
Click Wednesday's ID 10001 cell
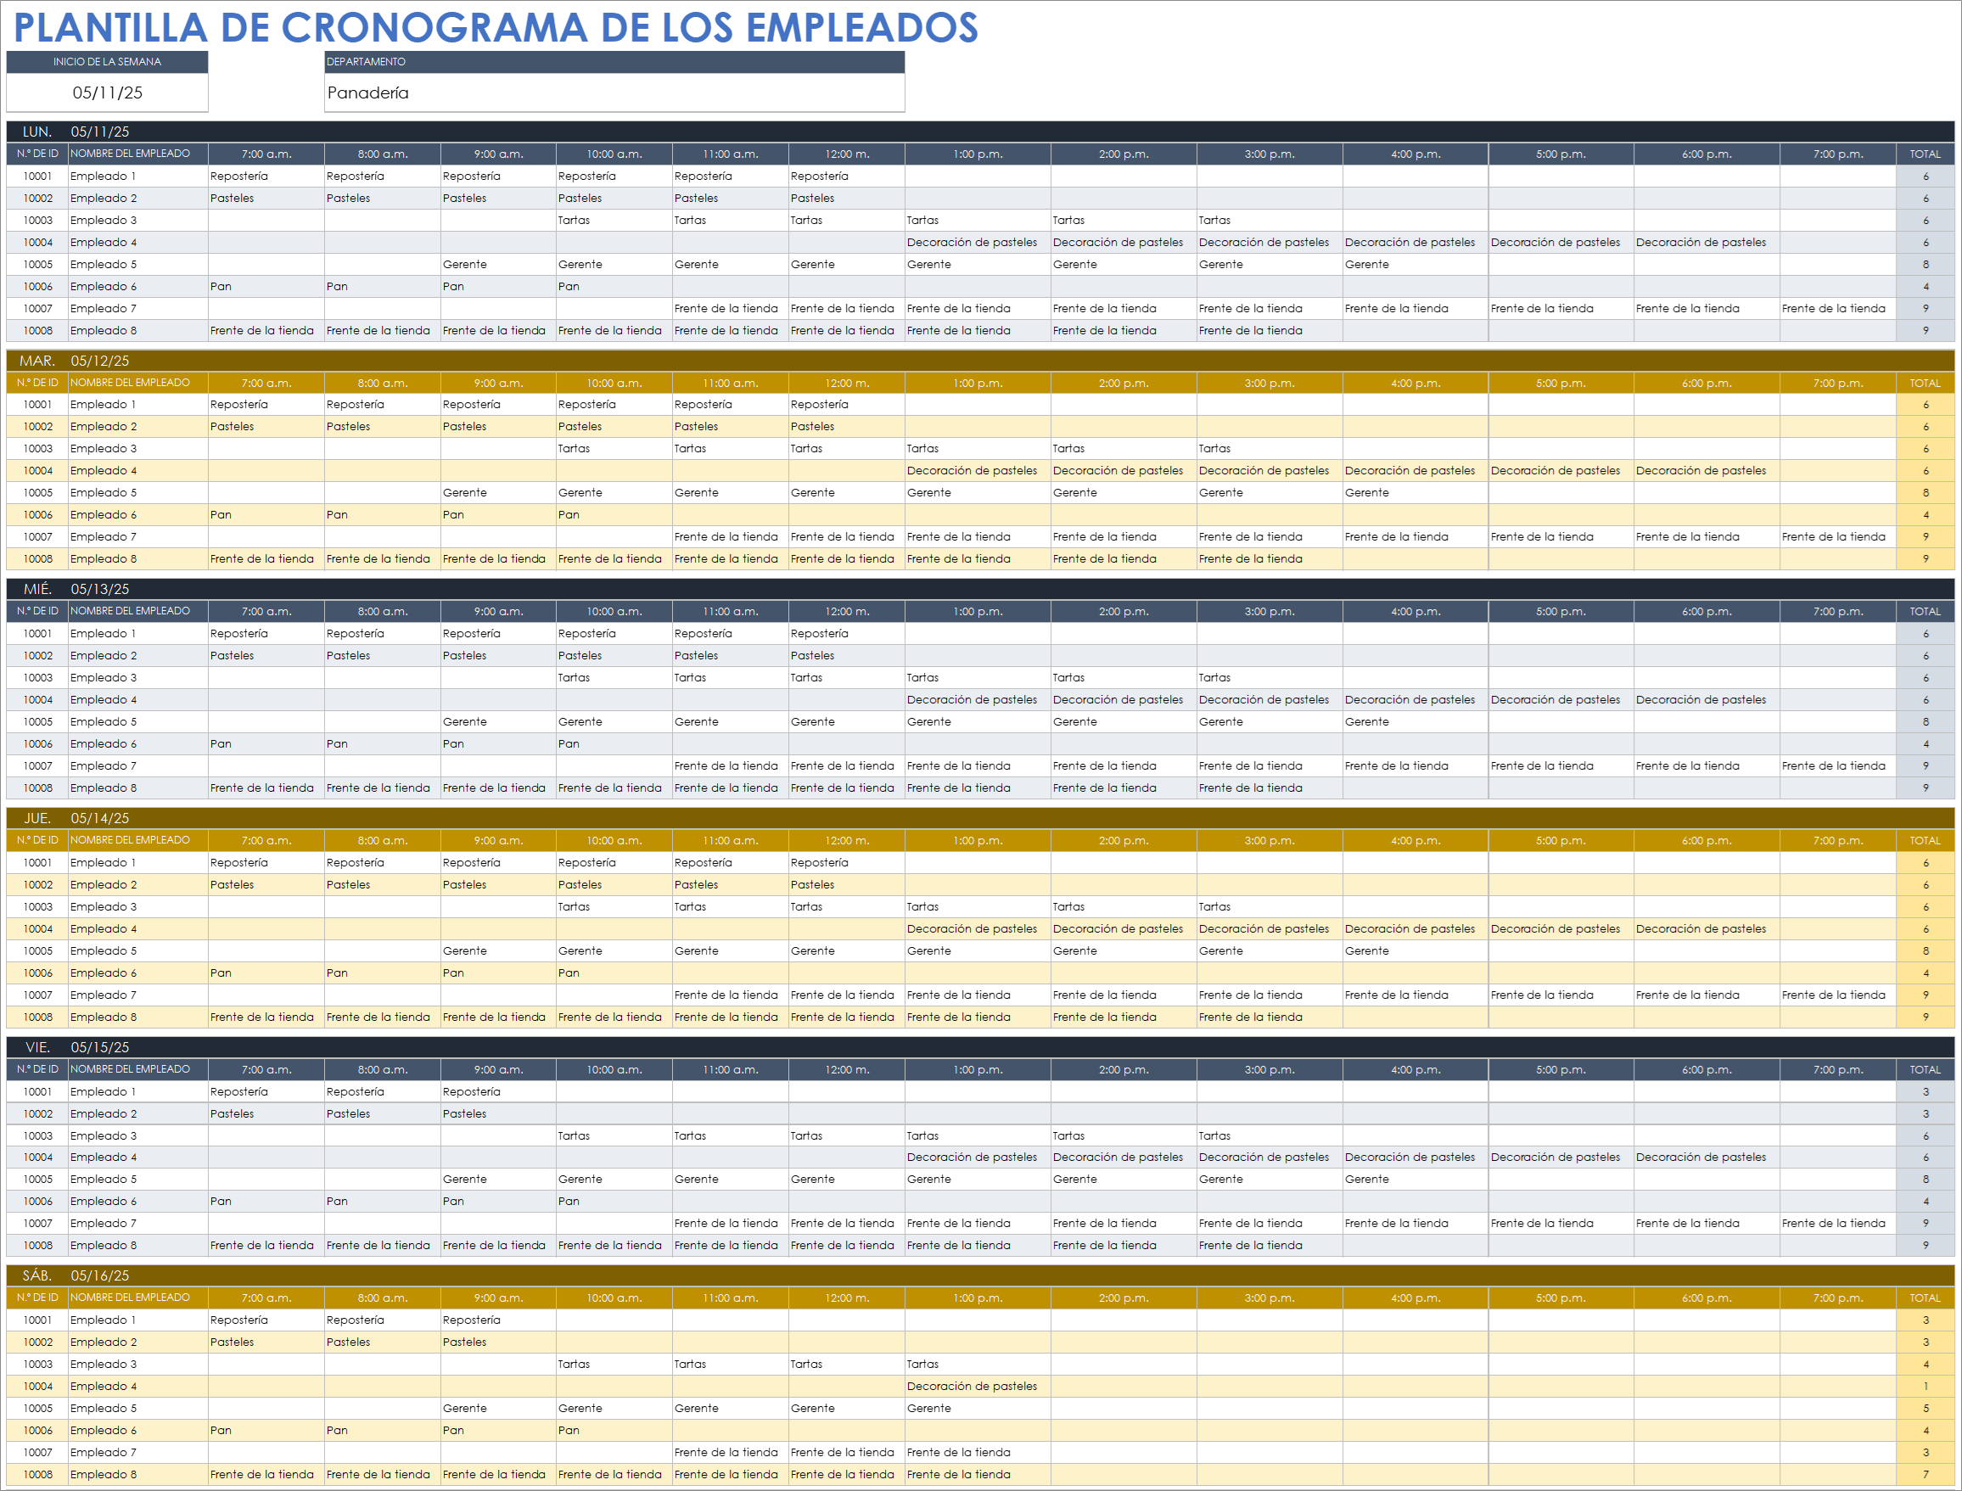(x=37, y=634)
